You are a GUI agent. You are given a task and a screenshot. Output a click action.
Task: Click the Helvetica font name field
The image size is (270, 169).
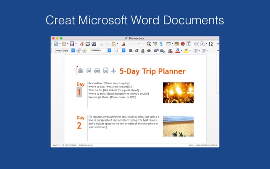(x=99, y=50)
